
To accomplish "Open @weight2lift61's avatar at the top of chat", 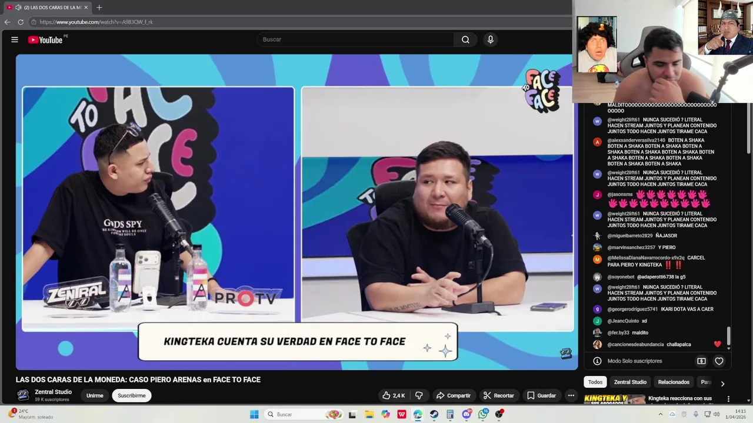I will pos(597,122).
